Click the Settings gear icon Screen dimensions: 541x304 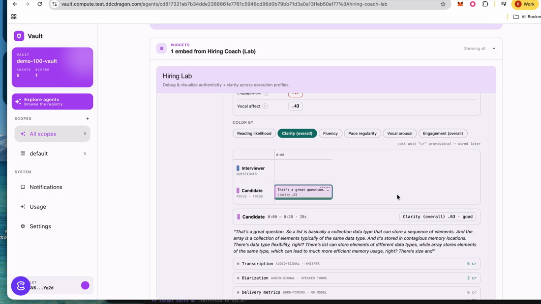(x=23, y=226)
